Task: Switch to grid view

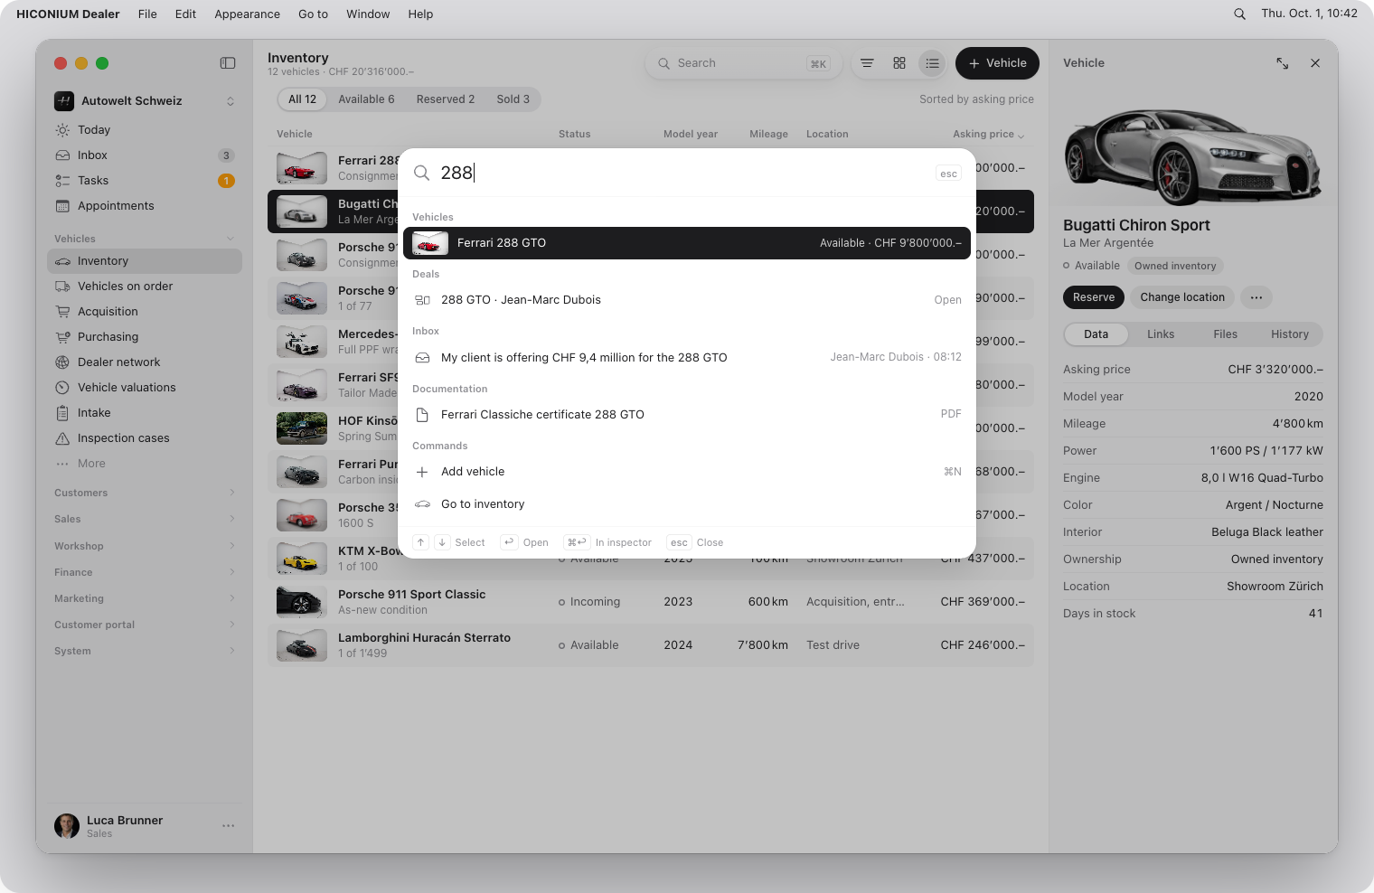Action: pos(899,63)
